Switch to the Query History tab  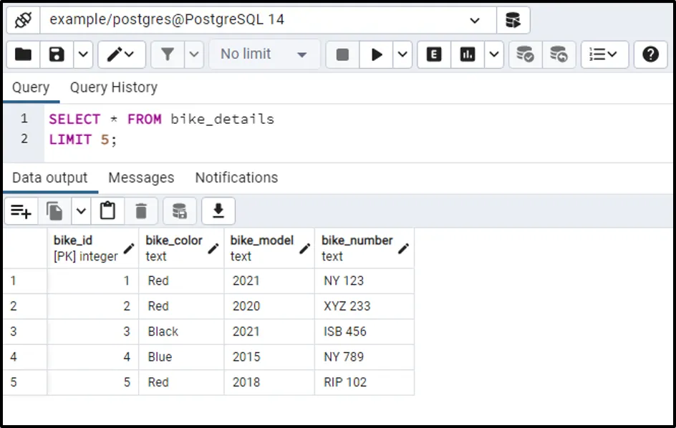pos(113,87)
